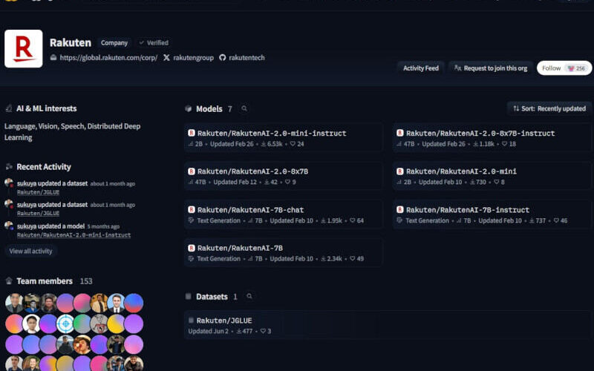Open the X icon for rakutengroup
The width and height of the screenshot is (594, 371).
[x=166, y=58]
